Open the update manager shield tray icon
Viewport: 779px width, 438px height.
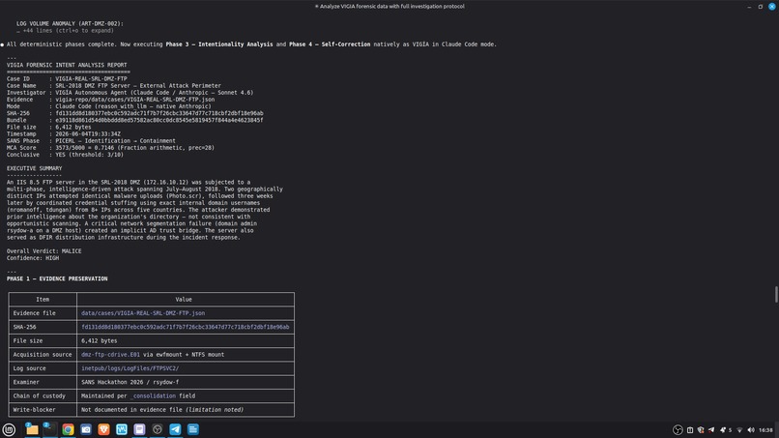pyautogui.click(x=701, y=430)
